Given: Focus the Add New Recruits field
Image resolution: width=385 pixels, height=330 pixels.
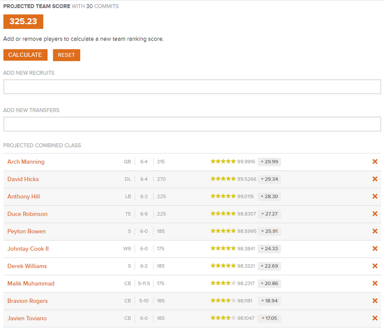Looking at the screenshot, I should tap(192, 87).
